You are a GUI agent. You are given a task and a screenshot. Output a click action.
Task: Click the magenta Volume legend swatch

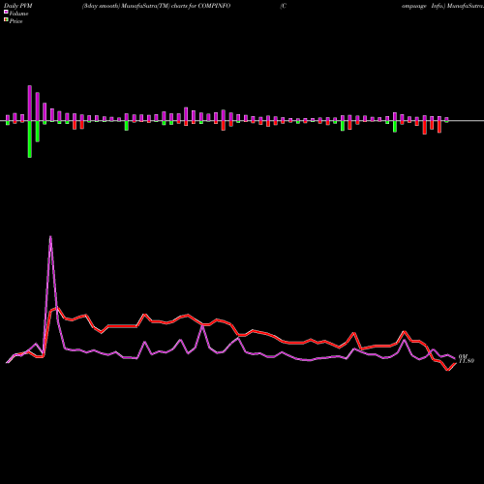[x=6, y=12]
